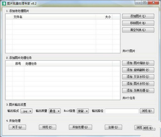Click the 清空列表 (C) button

point(138,30)
